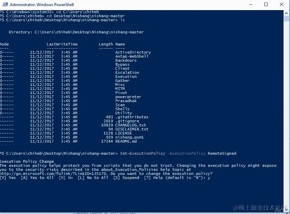Click the ActiveDirectory folder name
The width and height of the screenshot is (290, 214).
point(133,52)
